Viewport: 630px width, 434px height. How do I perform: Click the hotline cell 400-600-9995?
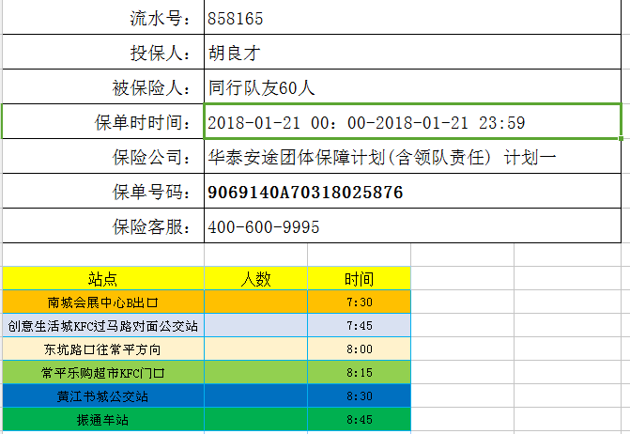412,225
